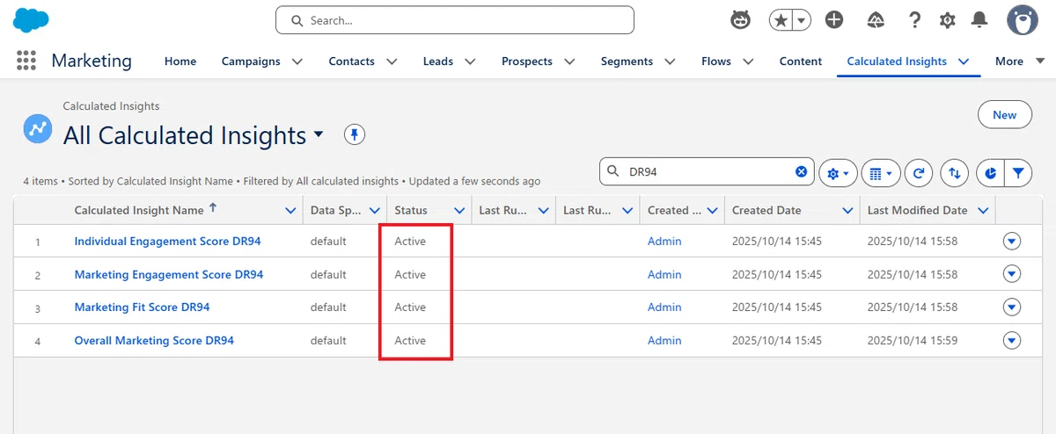The width and height of the screenshot is (1056, 434).
Task: Expand the Segments tab dropdown chevron
Action: [670, 61]
